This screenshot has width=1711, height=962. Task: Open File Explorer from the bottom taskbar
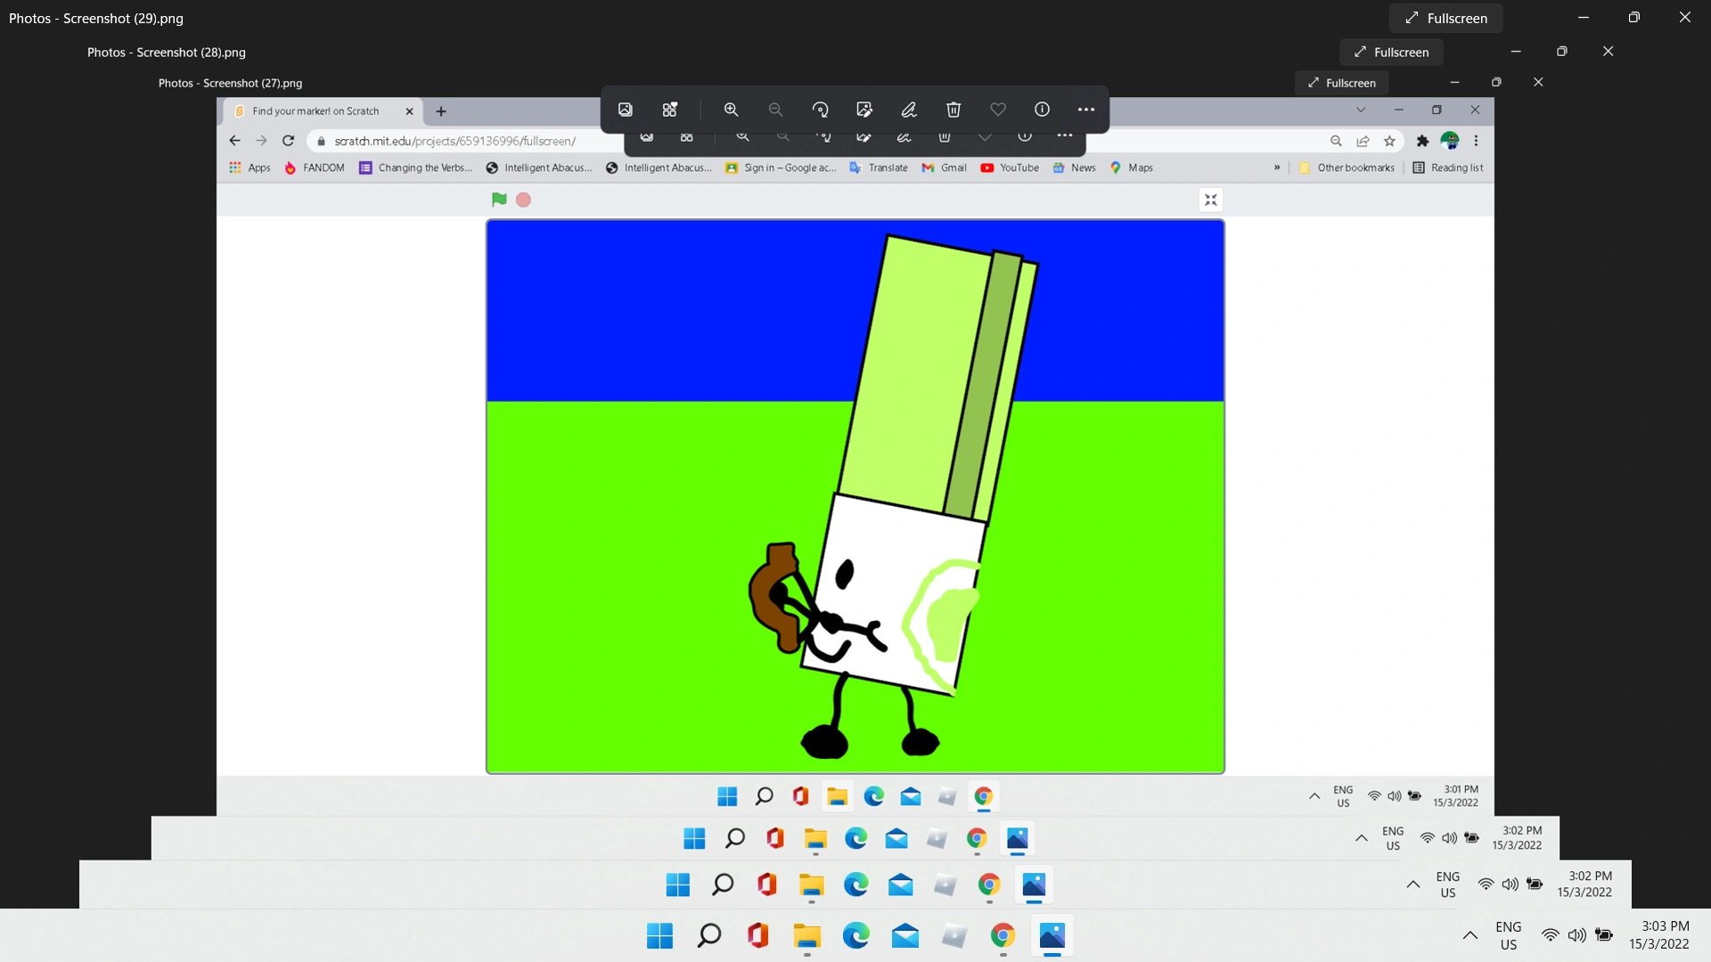[x=807, y=935]
